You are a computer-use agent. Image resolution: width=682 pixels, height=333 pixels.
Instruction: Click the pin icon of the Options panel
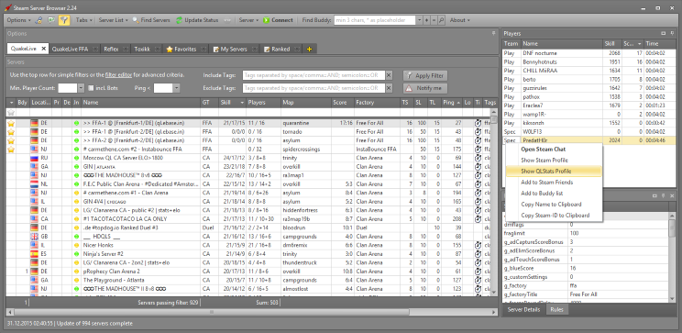[x=494, y=33]
